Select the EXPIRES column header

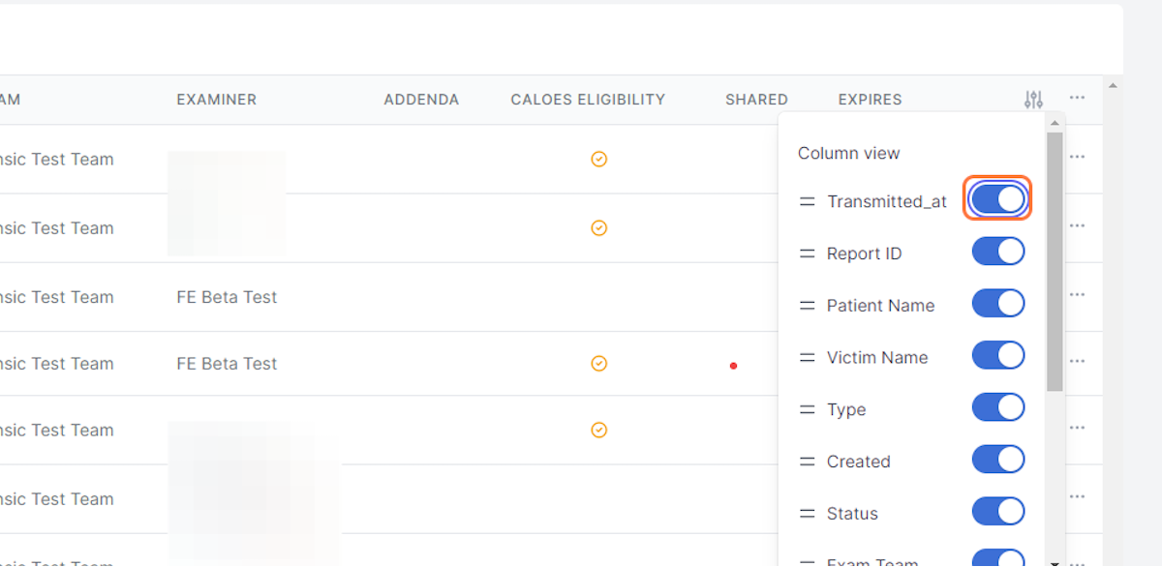tap(869, 99)
